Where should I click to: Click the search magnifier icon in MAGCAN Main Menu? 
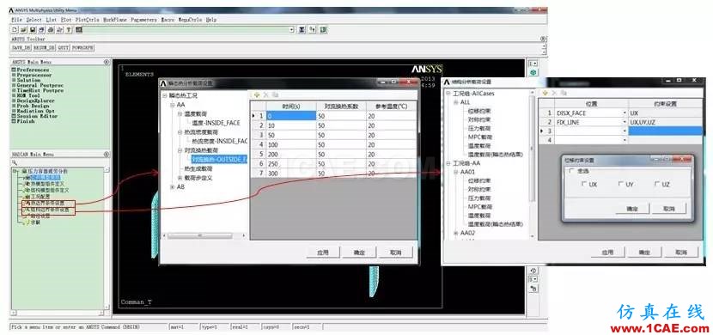pos(15,162)
